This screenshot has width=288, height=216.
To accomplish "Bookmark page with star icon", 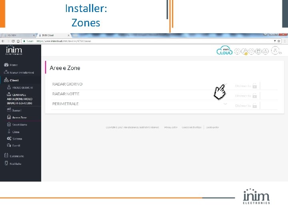I will [279, 41].
